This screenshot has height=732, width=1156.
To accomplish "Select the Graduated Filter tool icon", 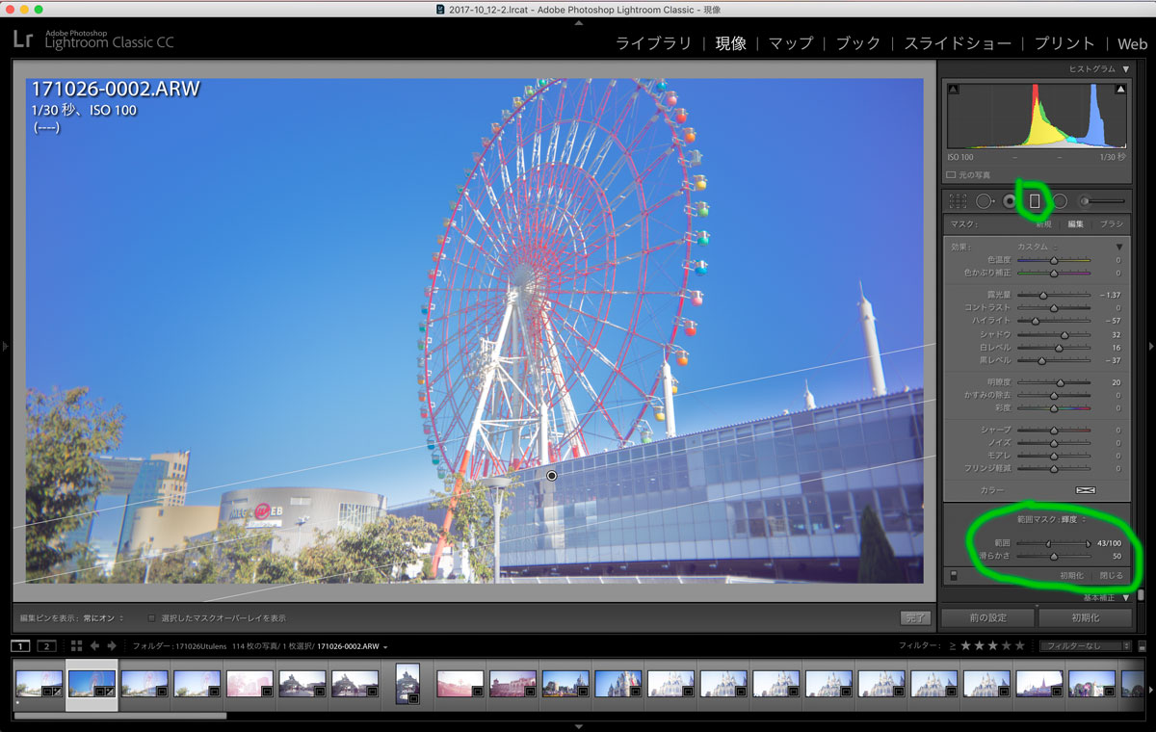I will (1035, 201).
